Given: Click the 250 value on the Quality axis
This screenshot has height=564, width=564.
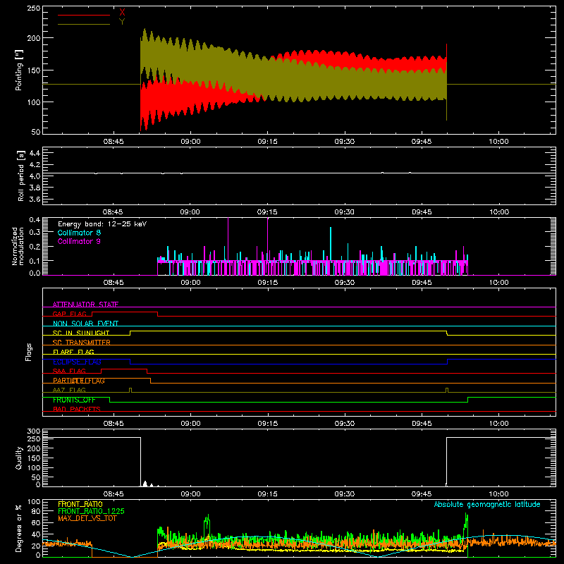Looking at the screenshot, I should click(x=34, y=439).
